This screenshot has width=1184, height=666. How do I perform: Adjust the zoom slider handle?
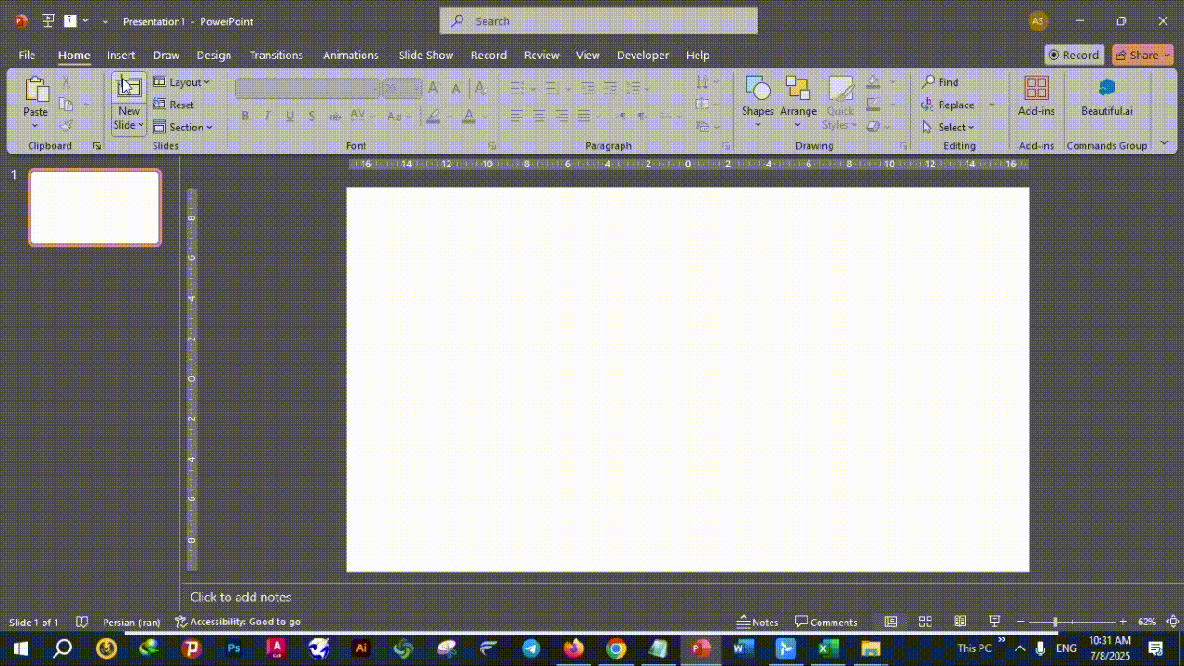click(x=1054, y=622)
